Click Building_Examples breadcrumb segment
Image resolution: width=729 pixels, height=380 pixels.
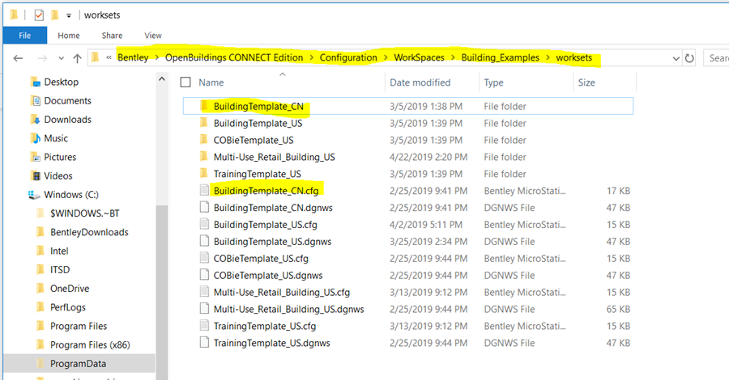(x=501, y=57)
